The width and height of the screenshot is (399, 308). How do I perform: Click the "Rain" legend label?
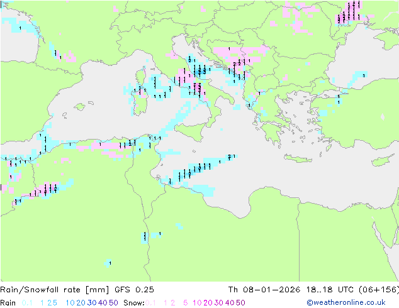(8, 303)
